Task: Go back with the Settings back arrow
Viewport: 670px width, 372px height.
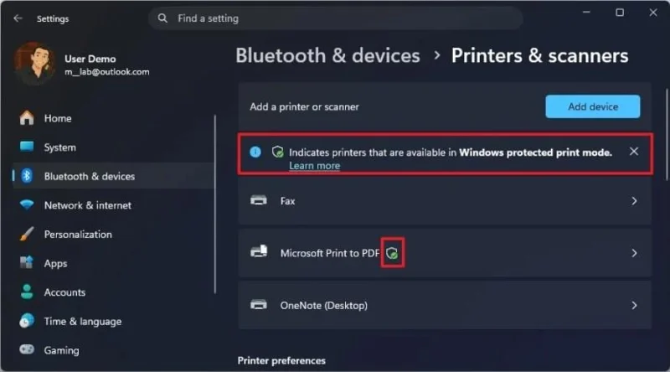Action: [x=18, y=18]
